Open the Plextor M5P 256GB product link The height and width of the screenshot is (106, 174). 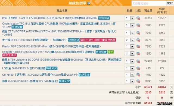tap(52, 46)
